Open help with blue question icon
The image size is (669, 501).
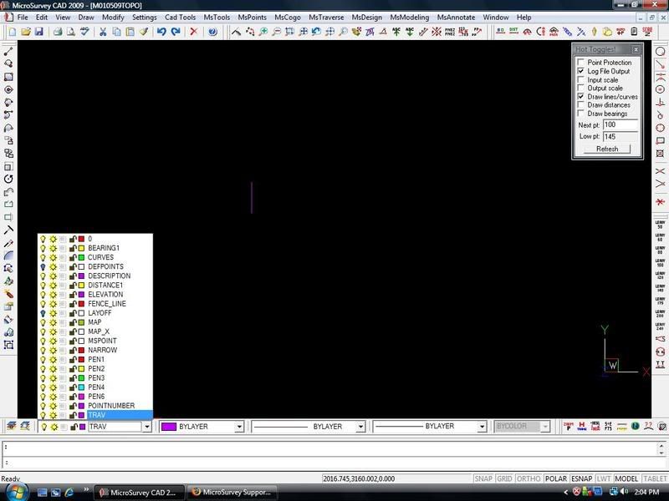pyautogui.click(x=212, y=32)
